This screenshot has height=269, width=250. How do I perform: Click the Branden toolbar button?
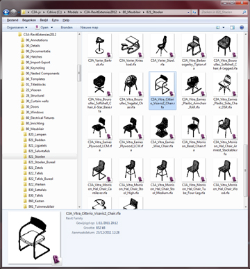point(67,28)
